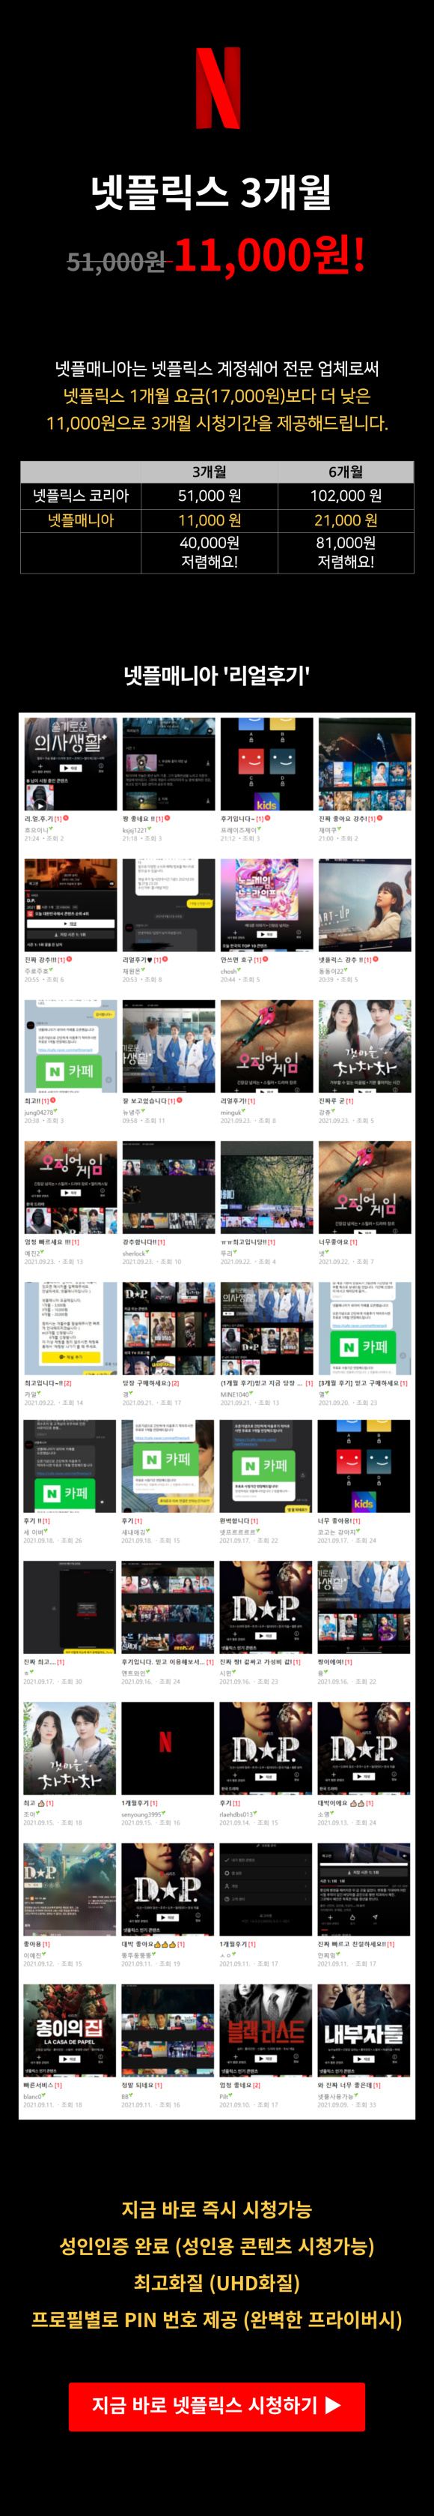
Task: Open the MINE1040 review thumbnail
Action: tap(266, 1328)
